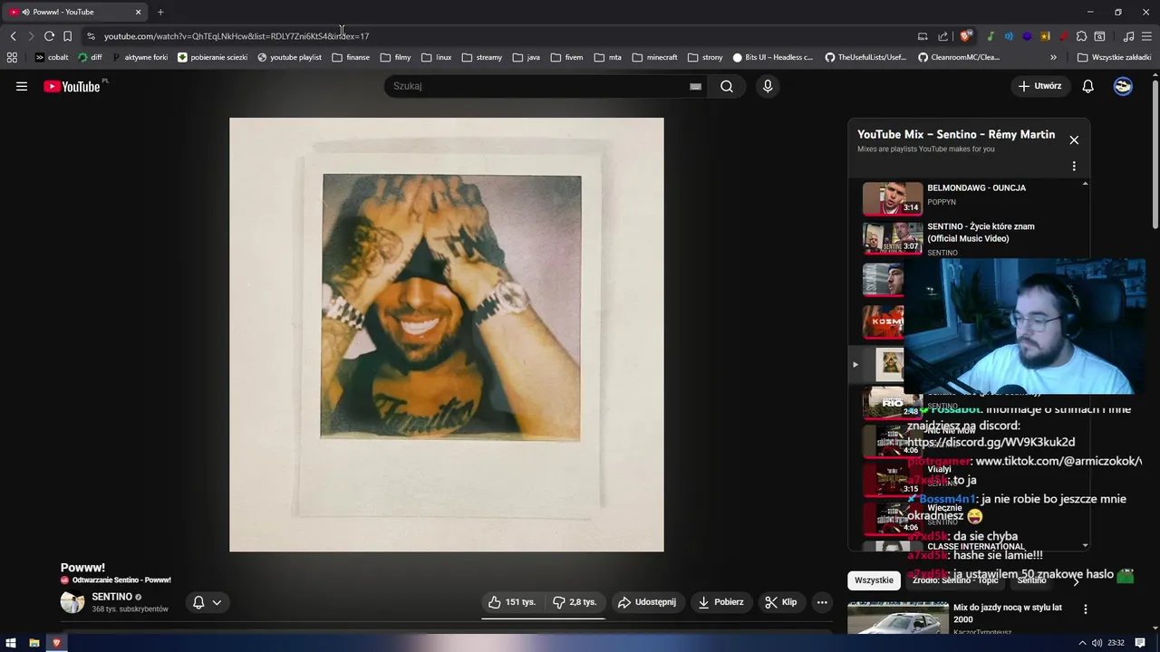This screenshot has height=652, width=1160.
Task: Expand the minecraft bookmarks folder
Action: pyautogui.click(x=654, y=57)
